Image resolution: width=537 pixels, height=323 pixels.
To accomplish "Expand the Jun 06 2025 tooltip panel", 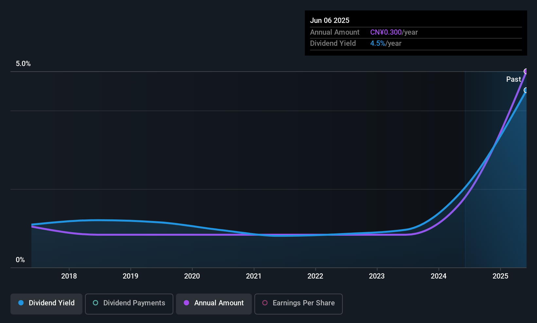I will point(416,33).
